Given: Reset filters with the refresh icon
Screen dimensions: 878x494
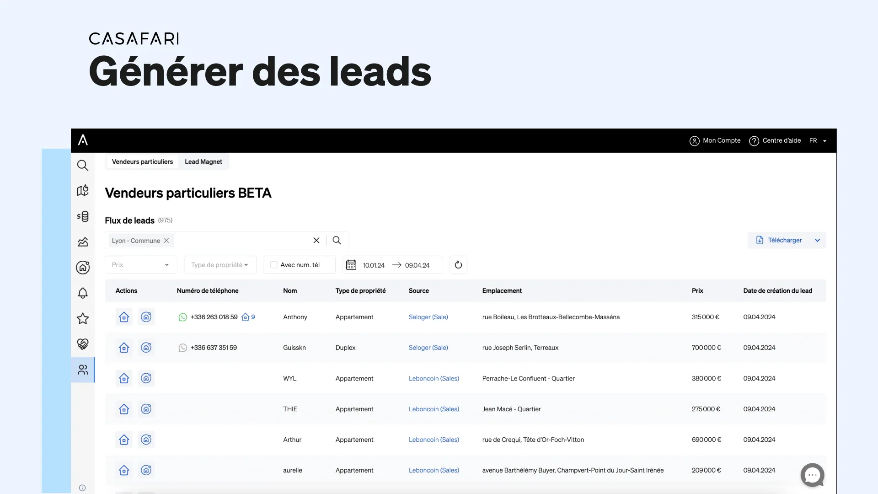Looking at the screenshot, I should point(458,265).
